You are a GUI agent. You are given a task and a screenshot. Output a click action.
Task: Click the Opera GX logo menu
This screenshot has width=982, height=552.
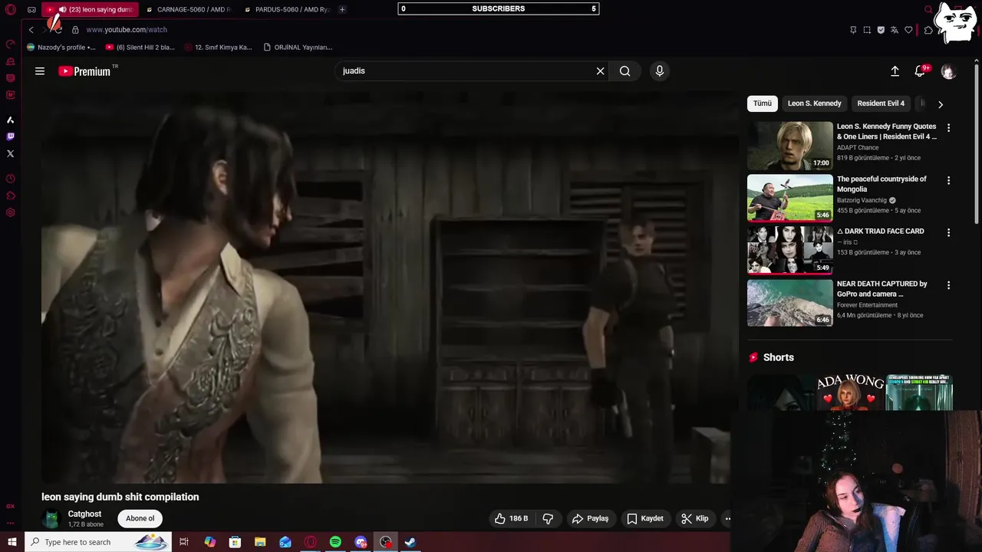tap(11, 10)
